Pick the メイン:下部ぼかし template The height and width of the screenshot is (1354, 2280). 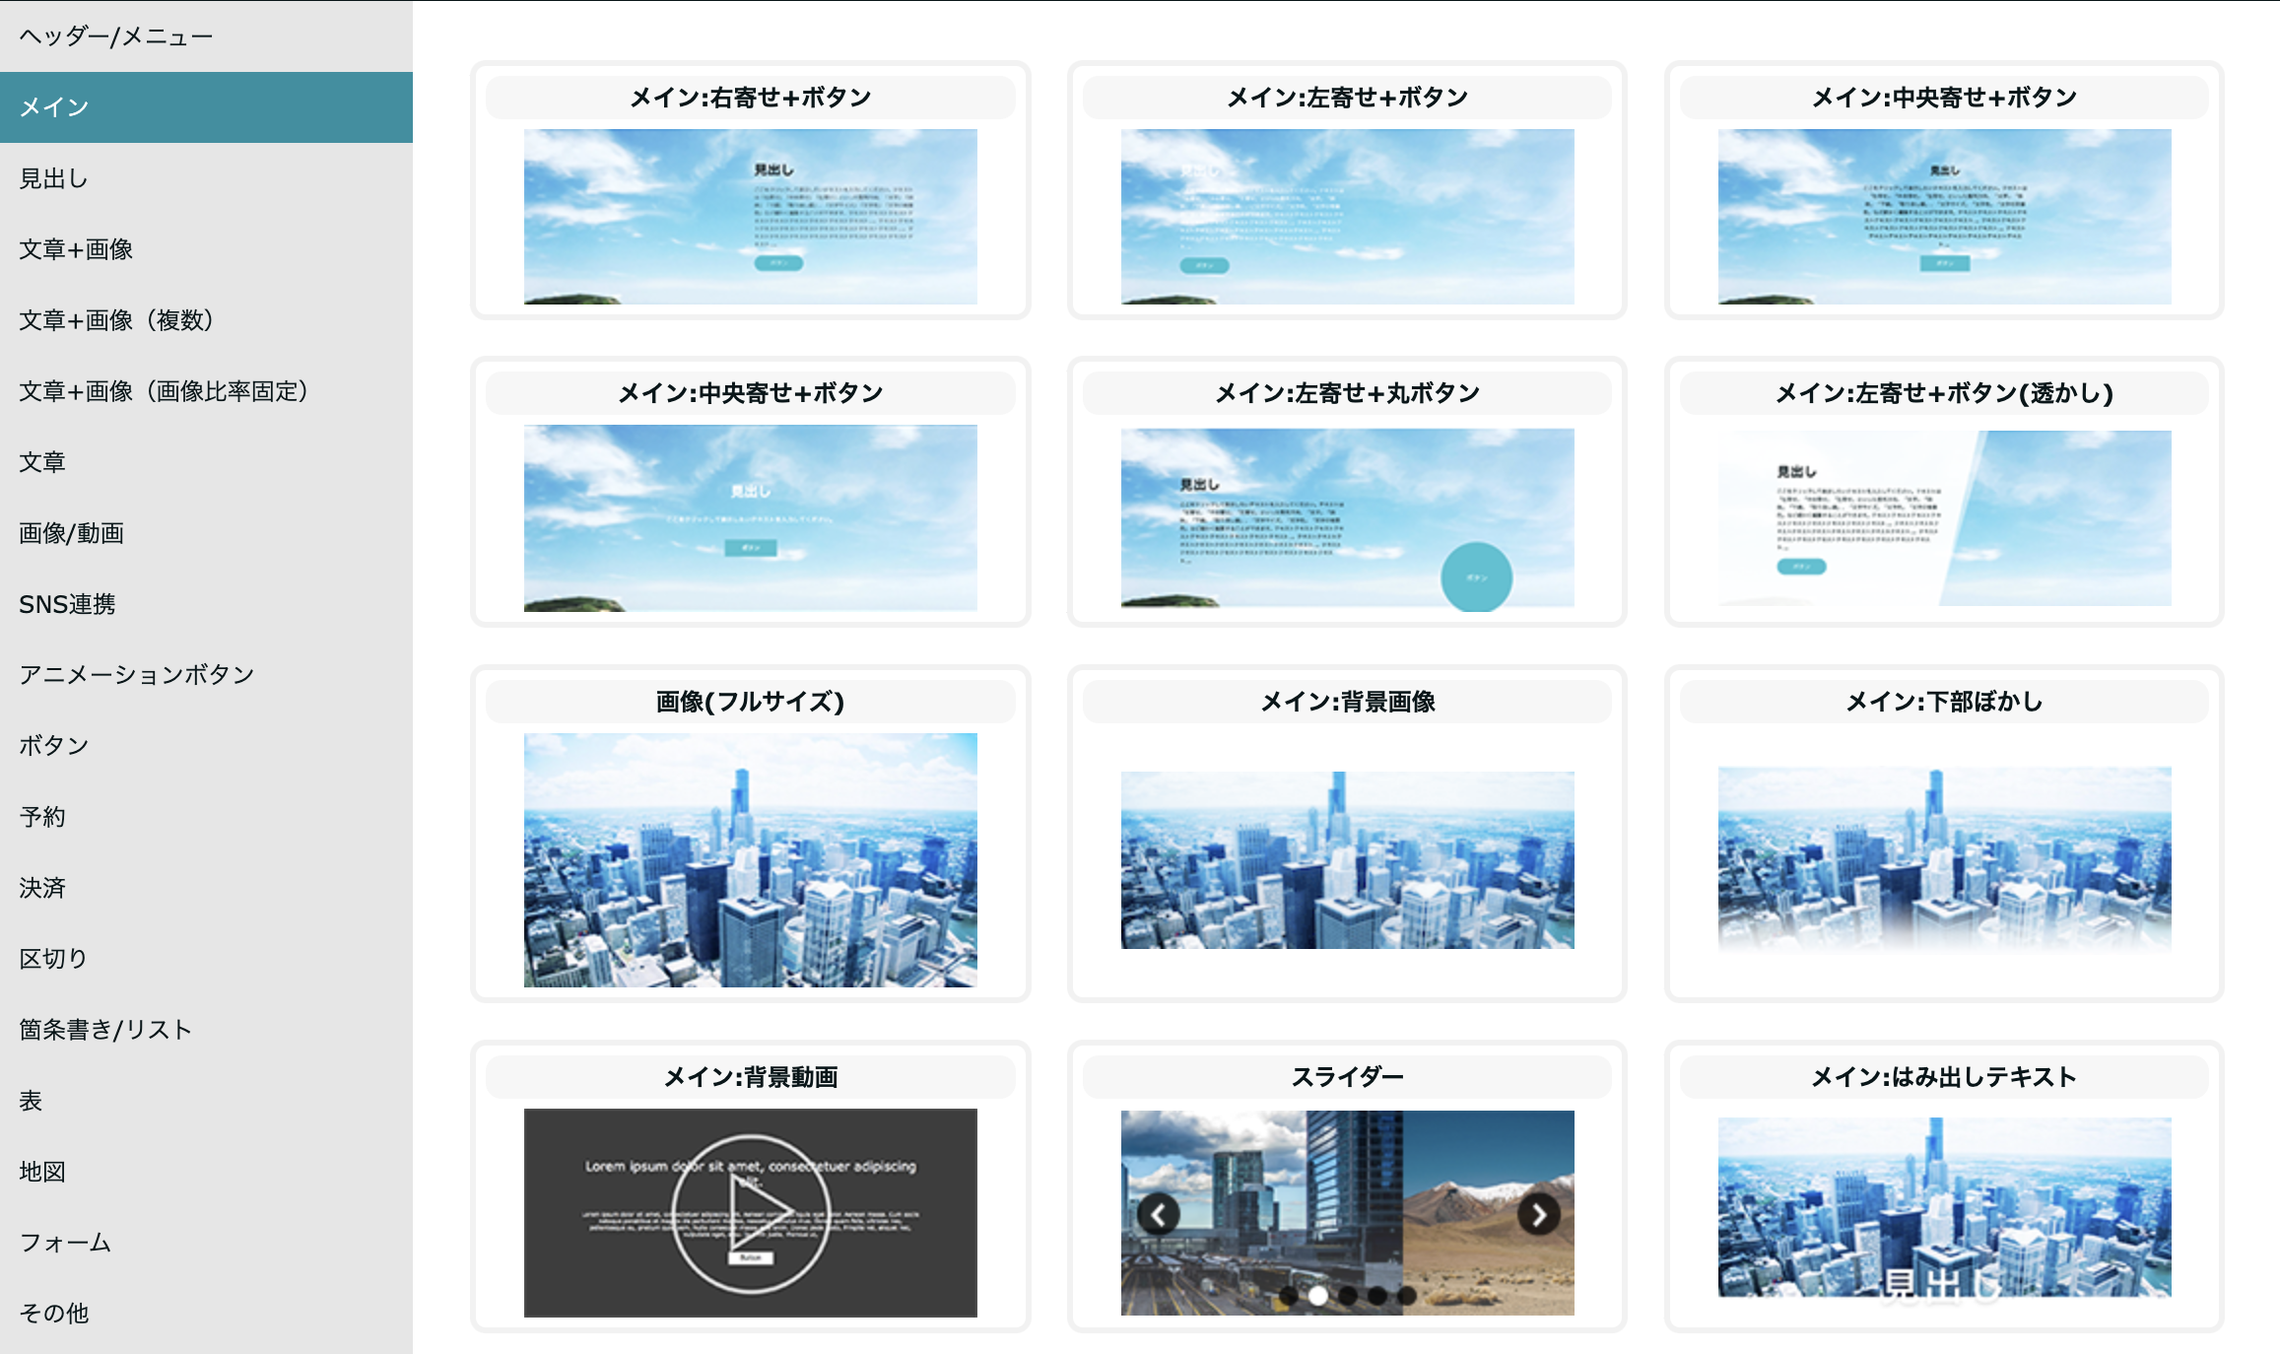point(1944,859)
